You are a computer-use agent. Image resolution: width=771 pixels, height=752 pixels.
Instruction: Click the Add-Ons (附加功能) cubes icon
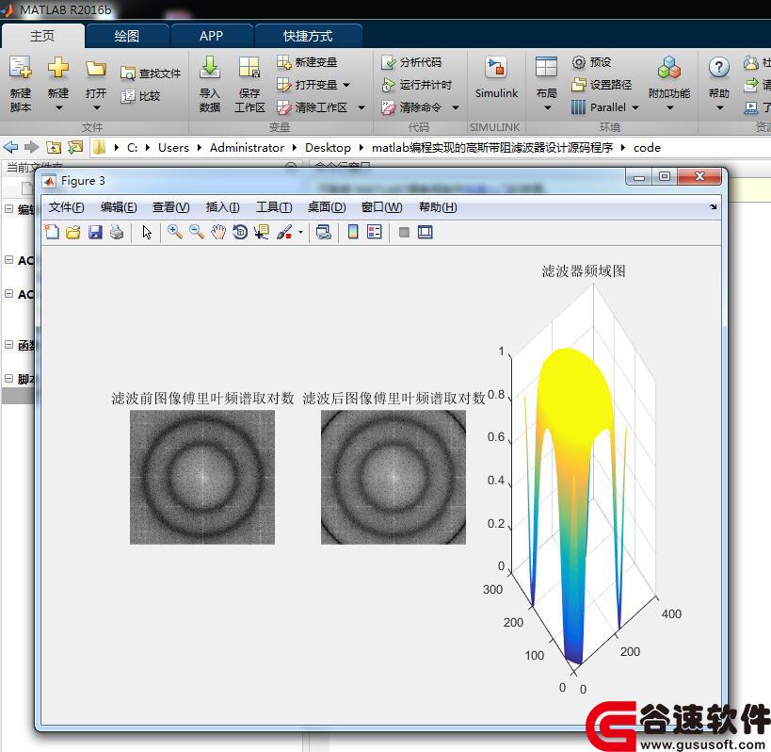(x=669, y=68)
